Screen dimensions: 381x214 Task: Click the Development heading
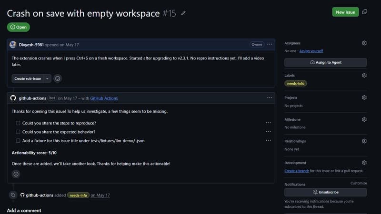[x=295, y=163]
